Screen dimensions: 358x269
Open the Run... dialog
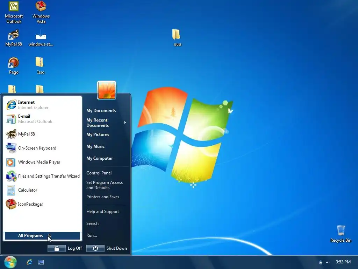tap(92, 235)
